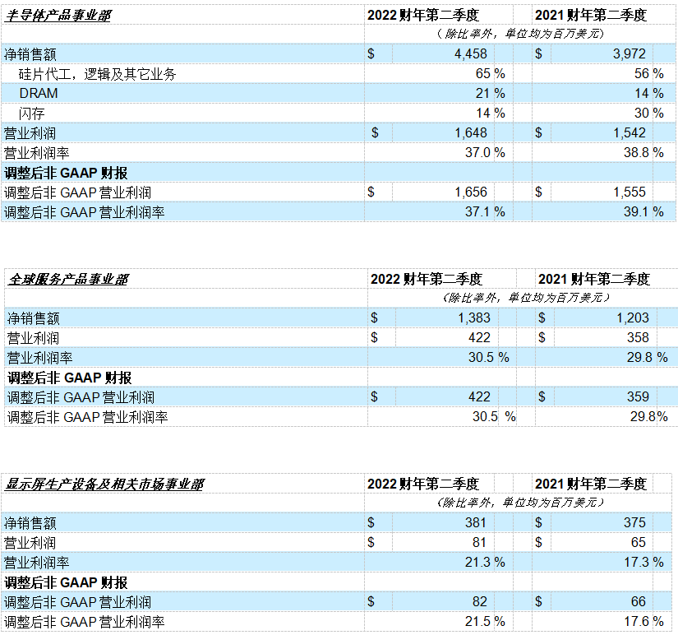Click the 全球服务产品事业部 section heading
Viewport: 678px width, 635px height.
(x=67, y=279)
